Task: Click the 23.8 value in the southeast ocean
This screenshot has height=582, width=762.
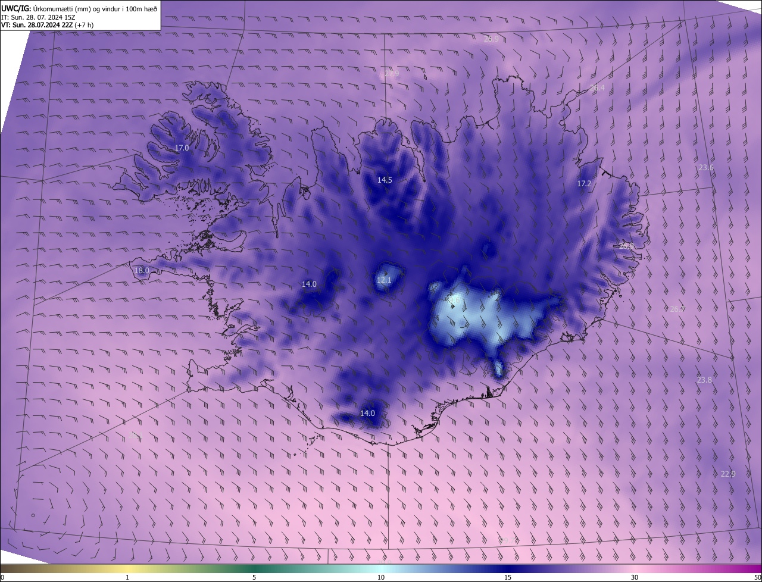Action: click(x=704, y=380)
